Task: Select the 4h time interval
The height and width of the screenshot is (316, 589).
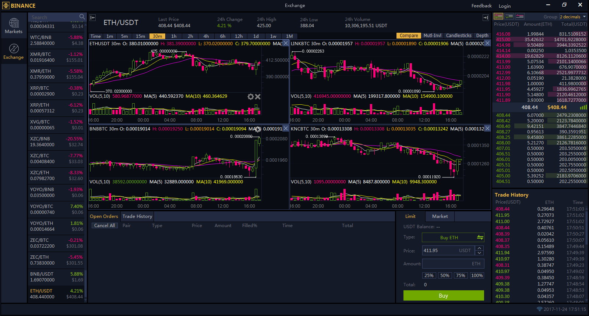Action: click(x=206, y=36)
